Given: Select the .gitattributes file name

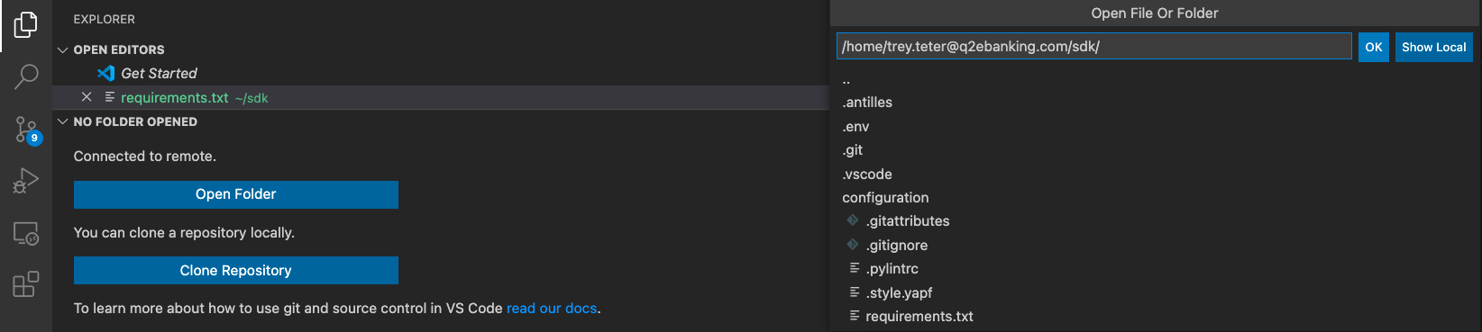Looking at the screenshot, I should point(908,220).
